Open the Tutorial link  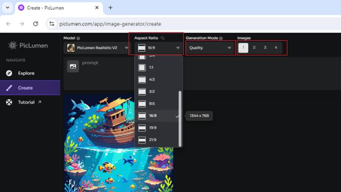tap(30, 102)
